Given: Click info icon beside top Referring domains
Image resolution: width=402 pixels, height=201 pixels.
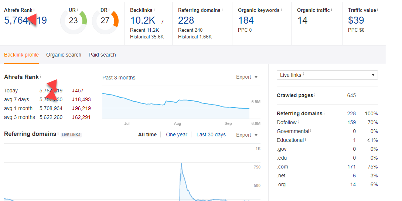Looking at the screenshot, I should (x=222, y=10).
